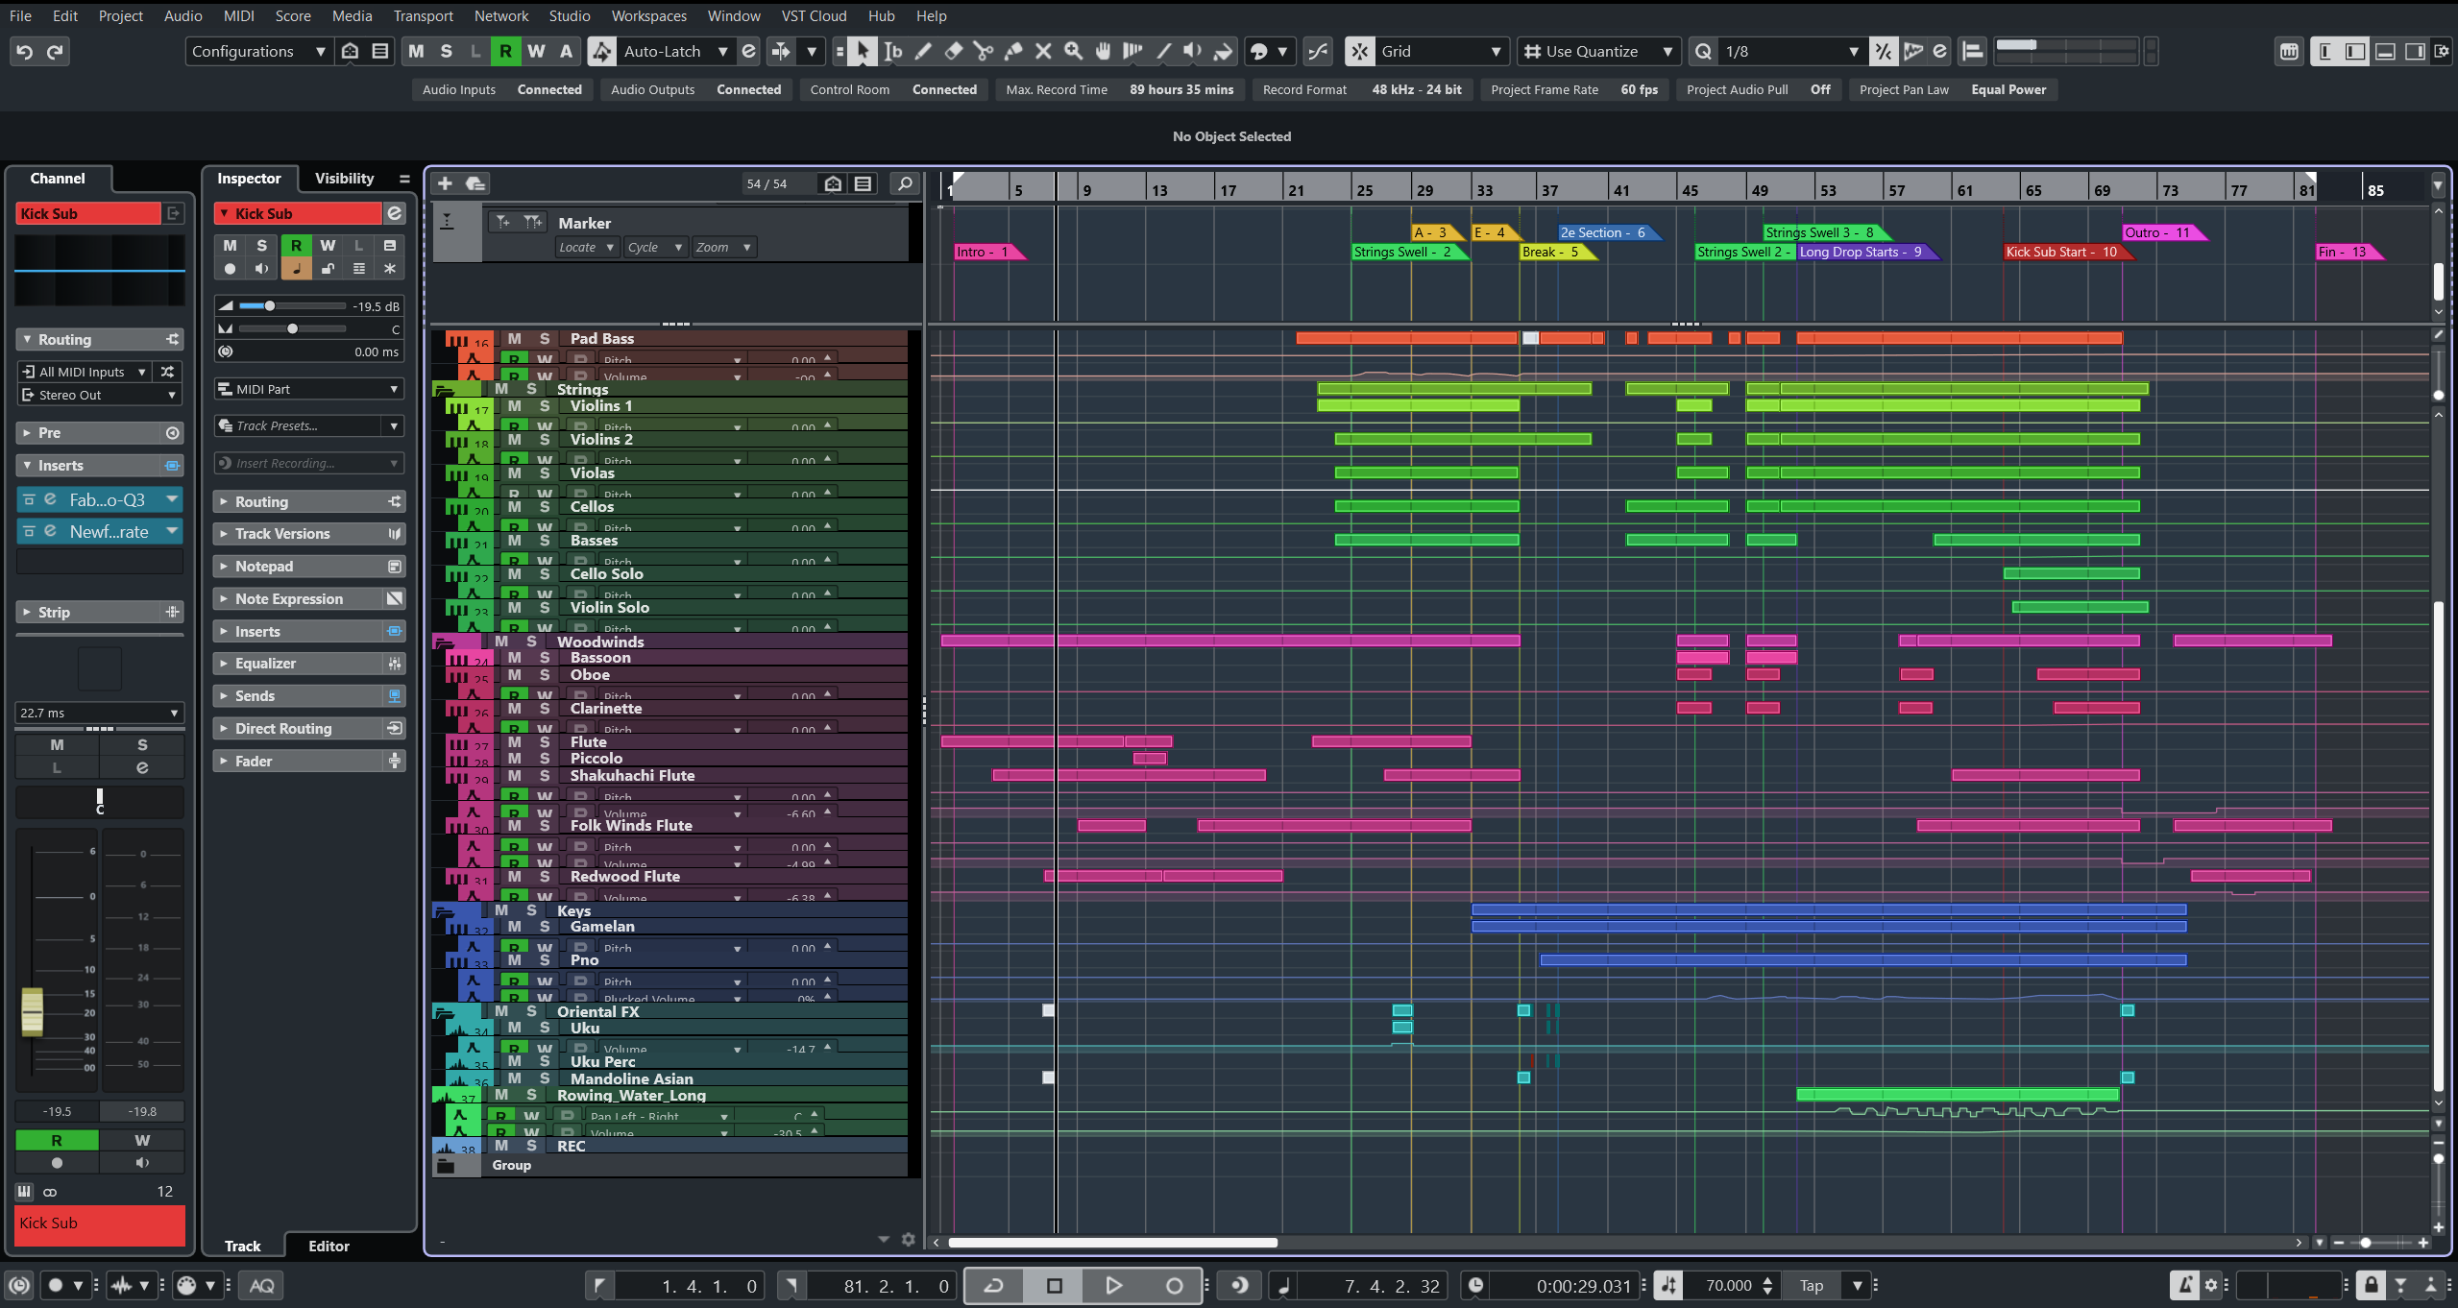Select the Play speaker tool
2458x1308 pixels.
tap(1193, 52)
